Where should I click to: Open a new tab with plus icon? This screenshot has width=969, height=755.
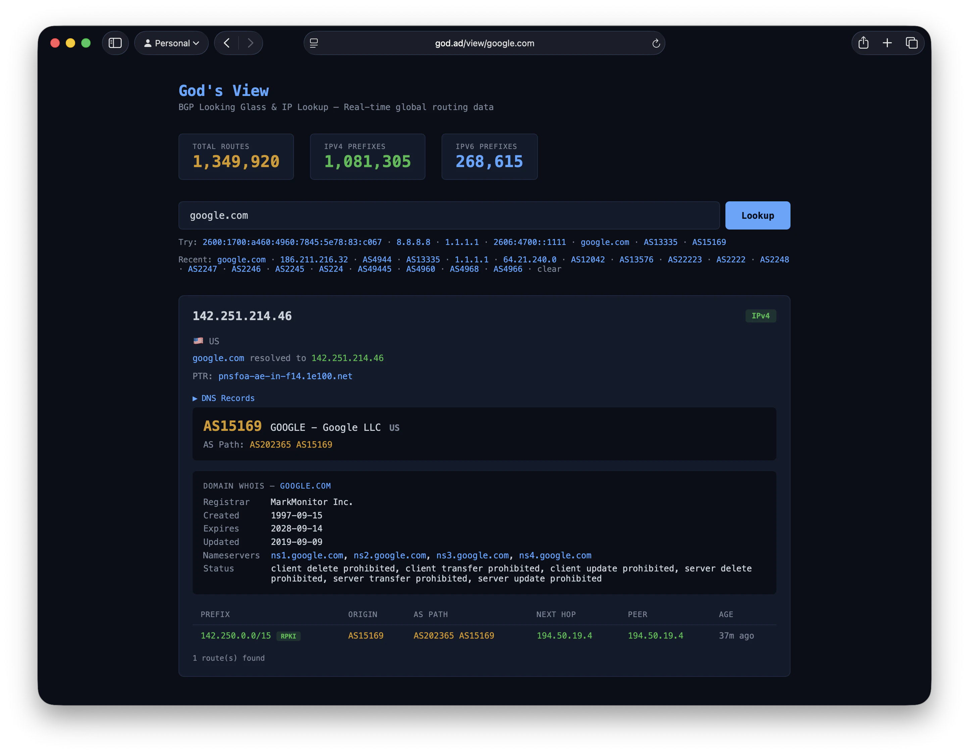(887, 43)
